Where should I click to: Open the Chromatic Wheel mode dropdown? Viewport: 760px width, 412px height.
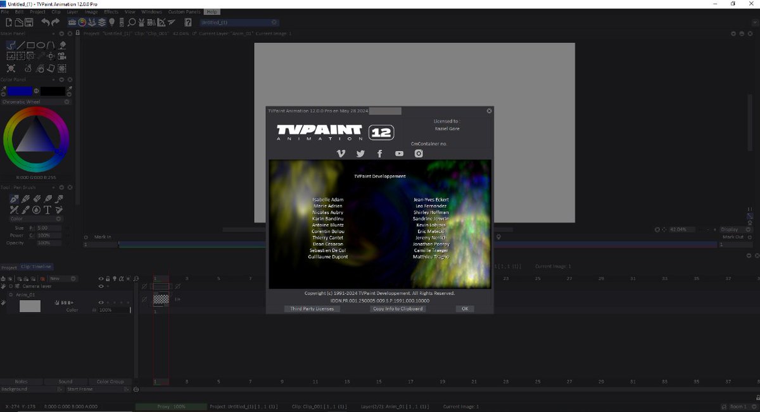36,102
